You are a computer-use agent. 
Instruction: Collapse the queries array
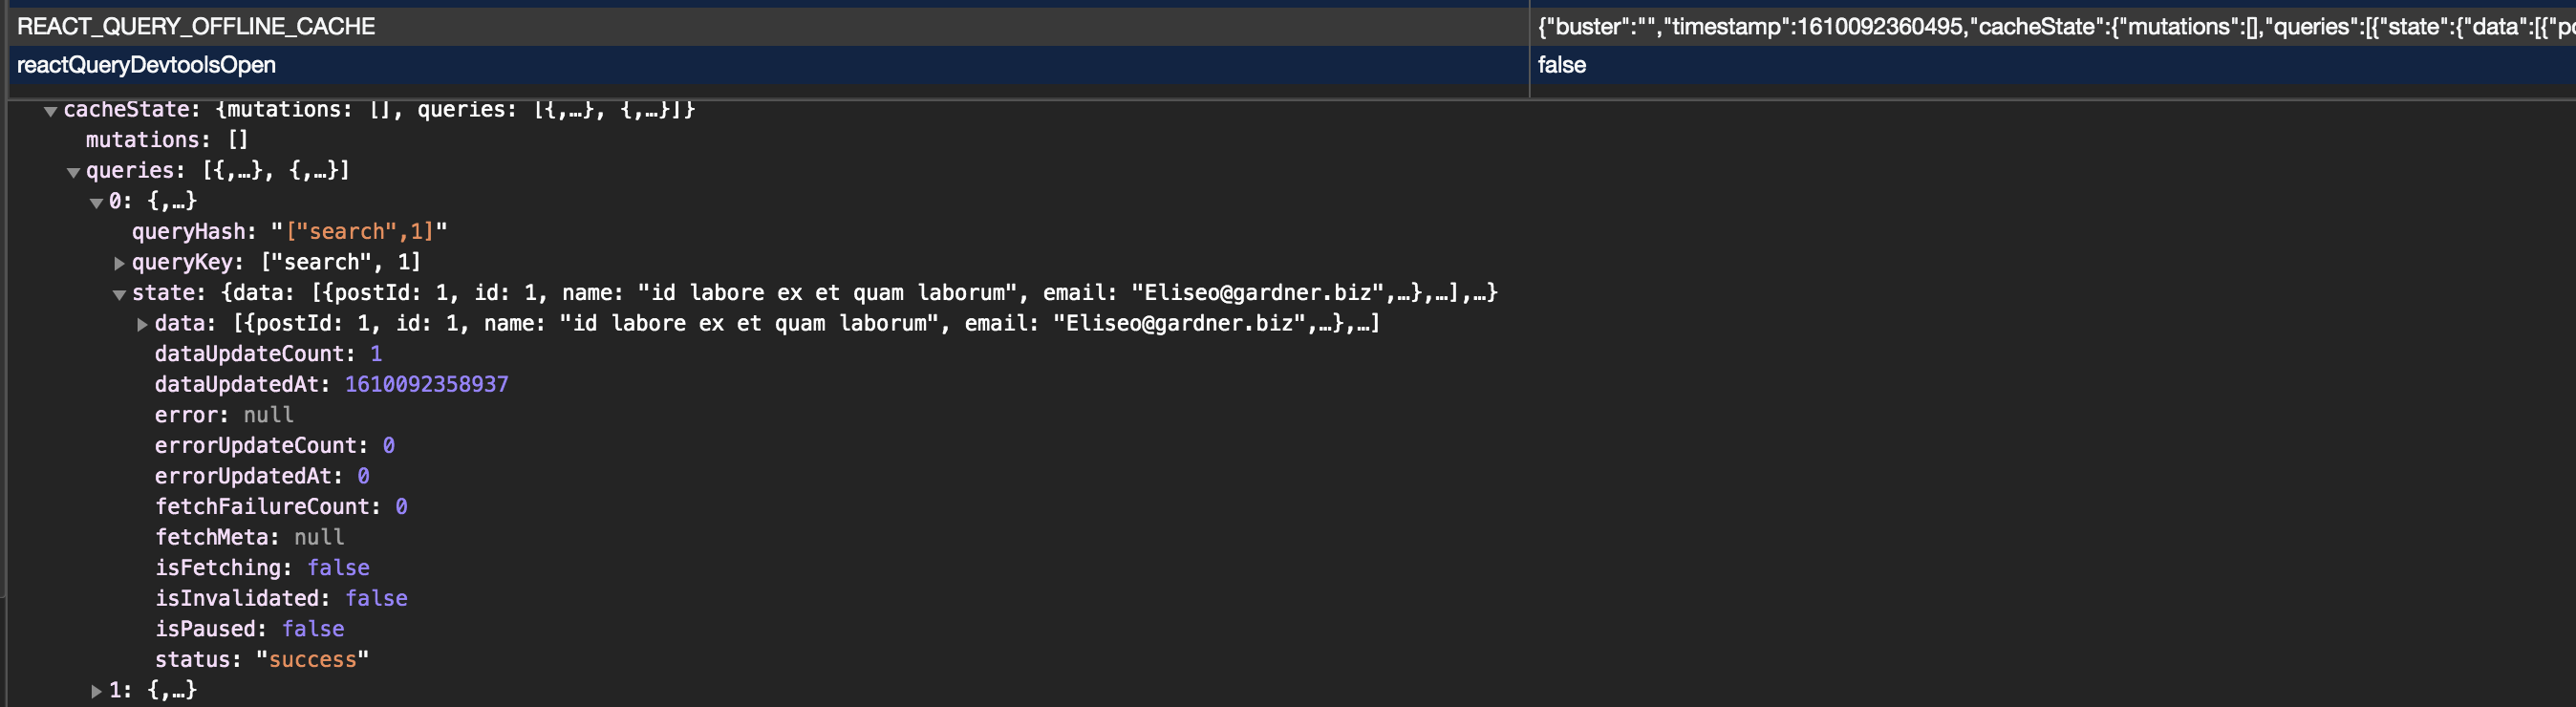click(73, 170)
